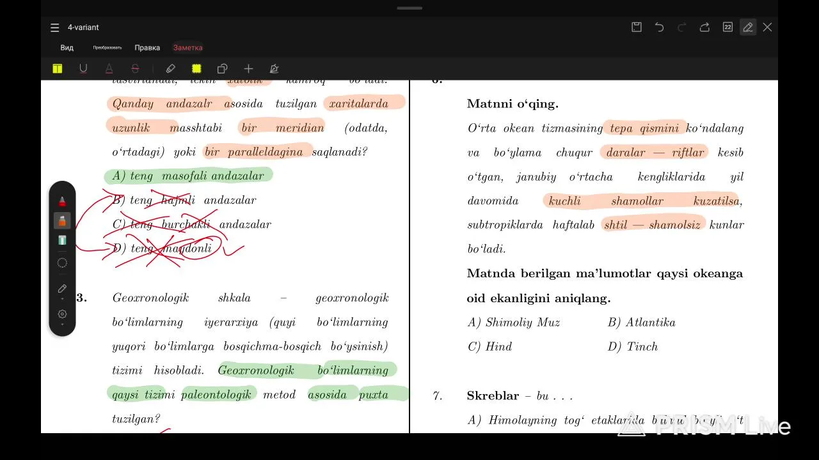Screen dimensions: 819x460
Task: Click the overlapping shapes tool icon
Action: (x=222, y=68)
